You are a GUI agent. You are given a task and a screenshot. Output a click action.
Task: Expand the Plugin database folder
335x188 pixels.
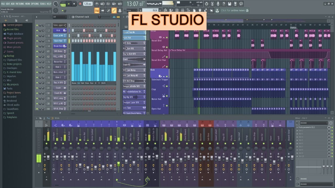(x=15, y=34)
